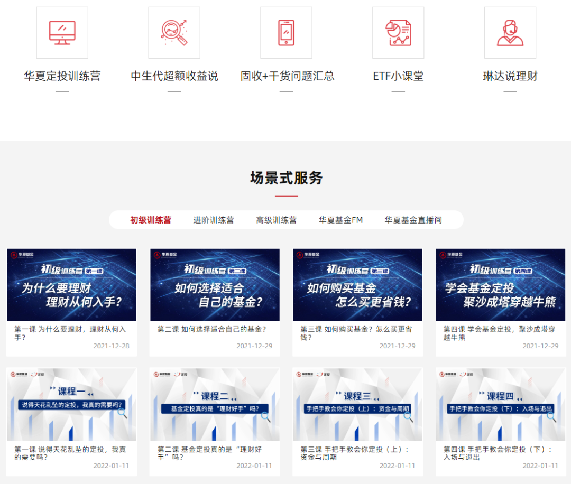Image resolution: width=571 pixels, height=484 pixels.
Task: Click the 华夏定投训练营 label
Action: (62, 76)
